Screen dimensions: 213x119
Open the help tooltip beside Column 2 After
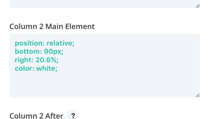tap(73, 116)
